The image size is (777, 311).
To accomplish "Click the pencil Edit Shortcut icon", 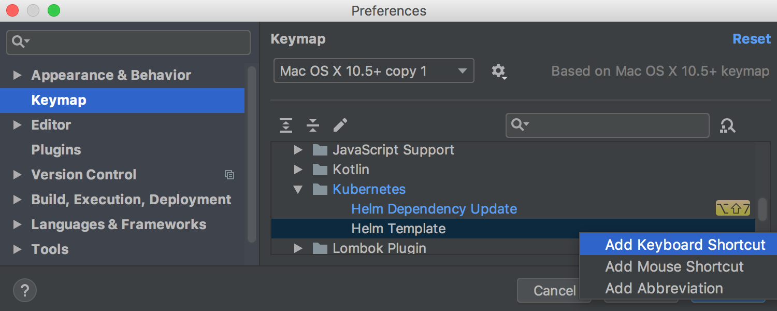I will [340, 125].
